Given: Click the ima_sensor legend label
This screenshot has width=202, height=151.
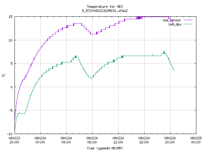Looking at the screenshot, I should (x=172, y=20).
